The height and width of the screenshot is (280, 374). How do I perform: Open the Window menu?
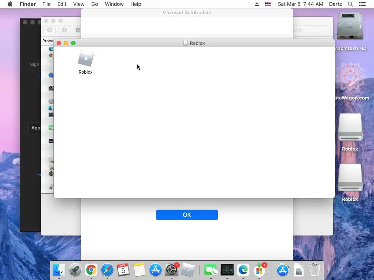(x=114, y=4)
